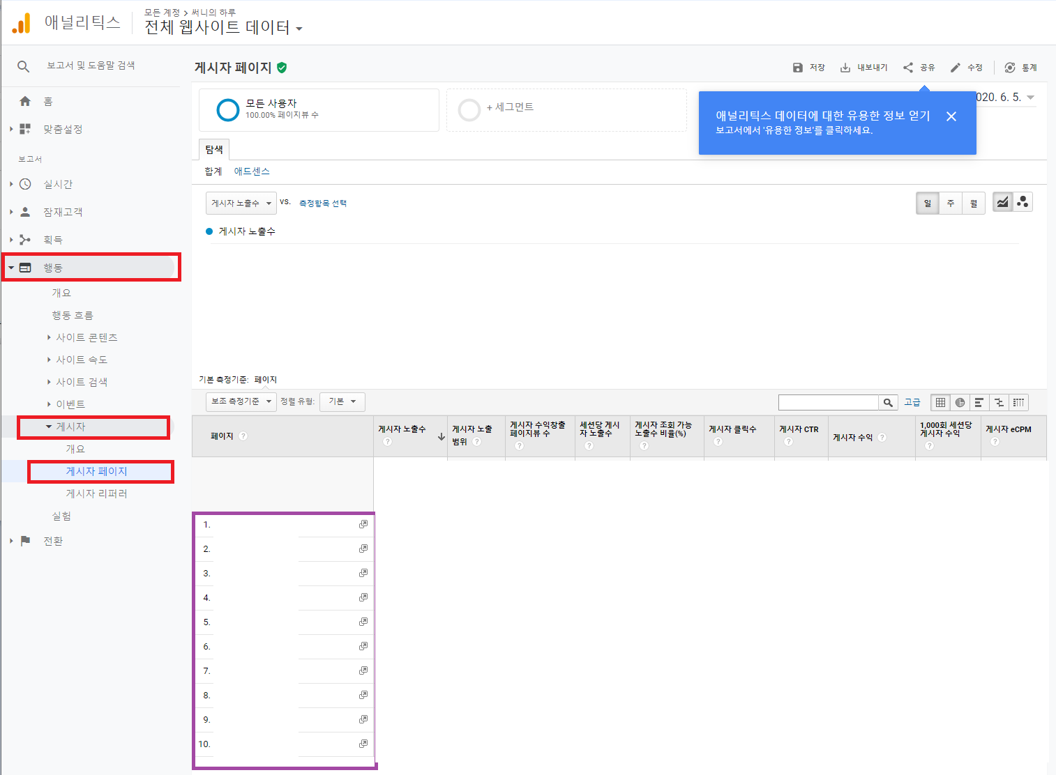
Task: Expand the 이벤트 submenu
Action: click(70, 404)
